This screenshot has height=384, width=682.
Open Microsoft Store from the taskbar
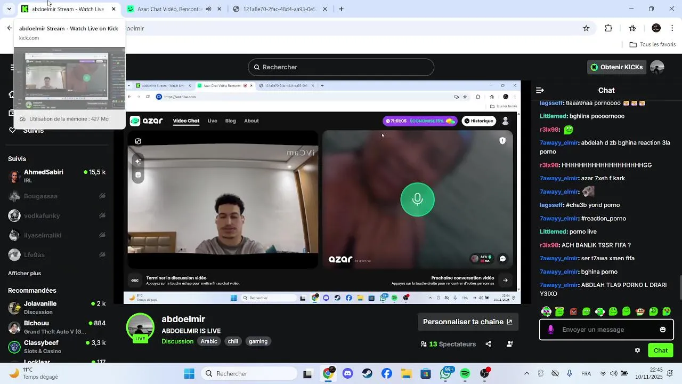[x=425, y=374]
